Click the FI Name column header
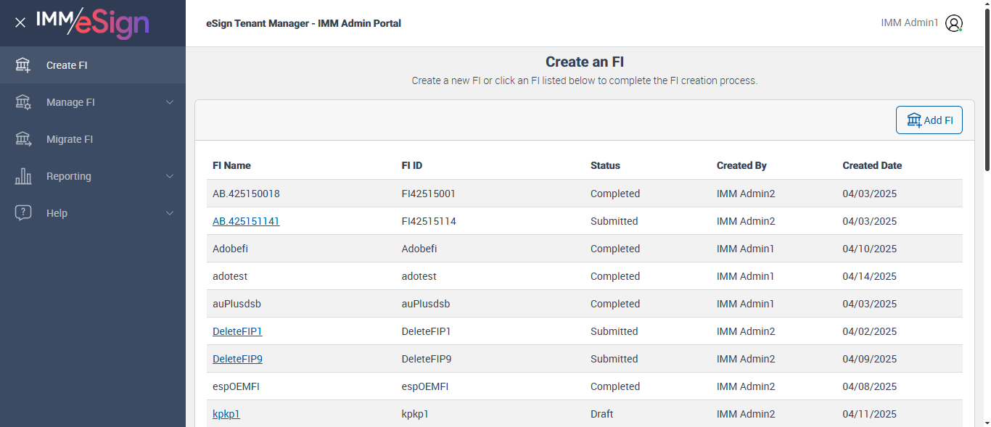The image size is (991, 427). click(x=231, y=165)
